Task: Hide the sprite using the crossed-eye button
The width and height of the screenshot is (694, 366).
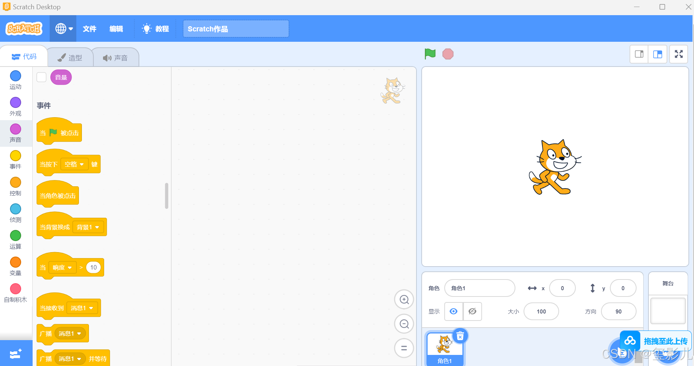Action: [472, 311]
